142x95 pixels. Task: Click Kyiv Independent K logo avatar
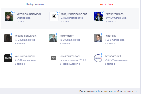click(54, 16)
